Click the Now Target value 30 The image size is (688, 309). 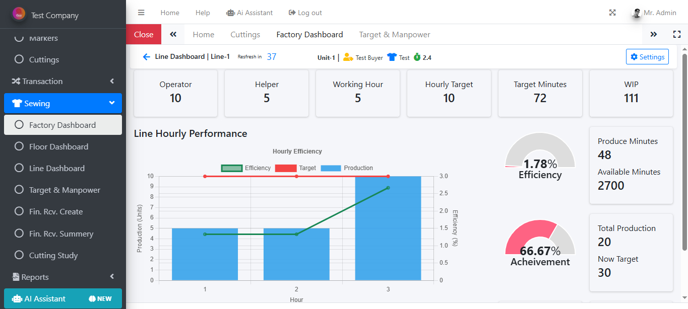tap(604, 273)
